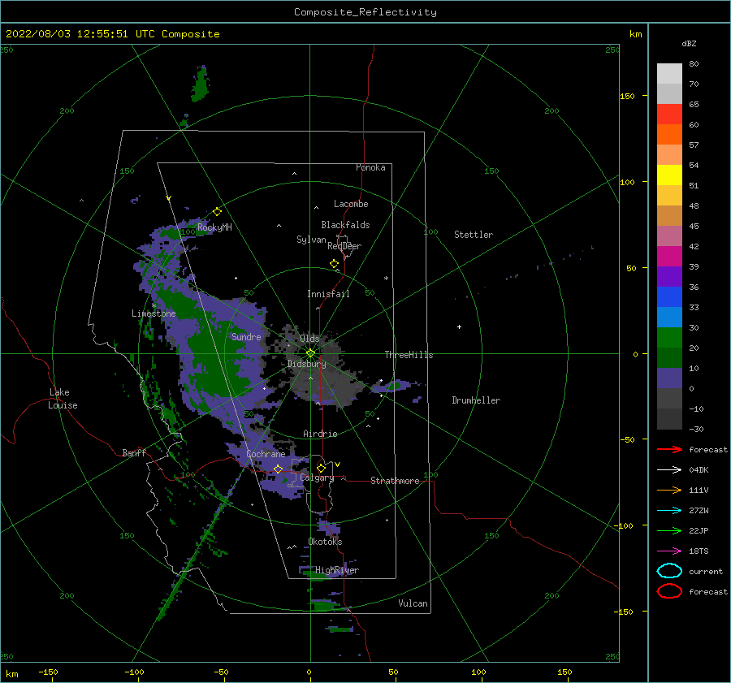731x683 pixels.
Task: Click the Lake Louise label
Action: 63,399
